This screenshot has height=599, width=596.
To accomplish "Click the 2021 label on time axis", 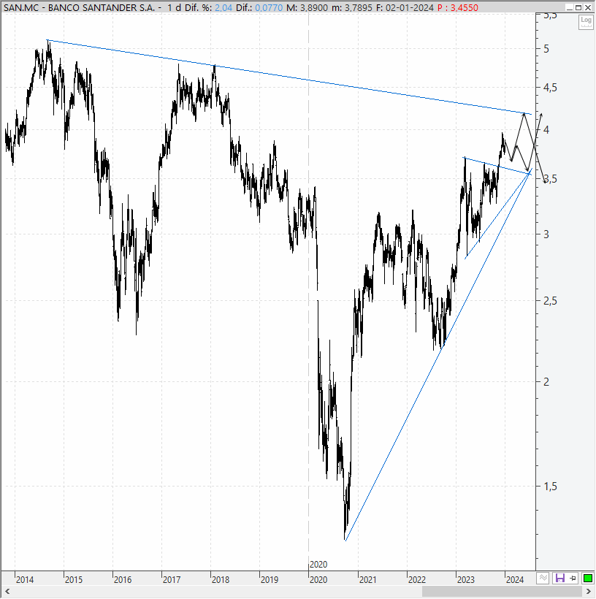I will click(x=367, y=580).
